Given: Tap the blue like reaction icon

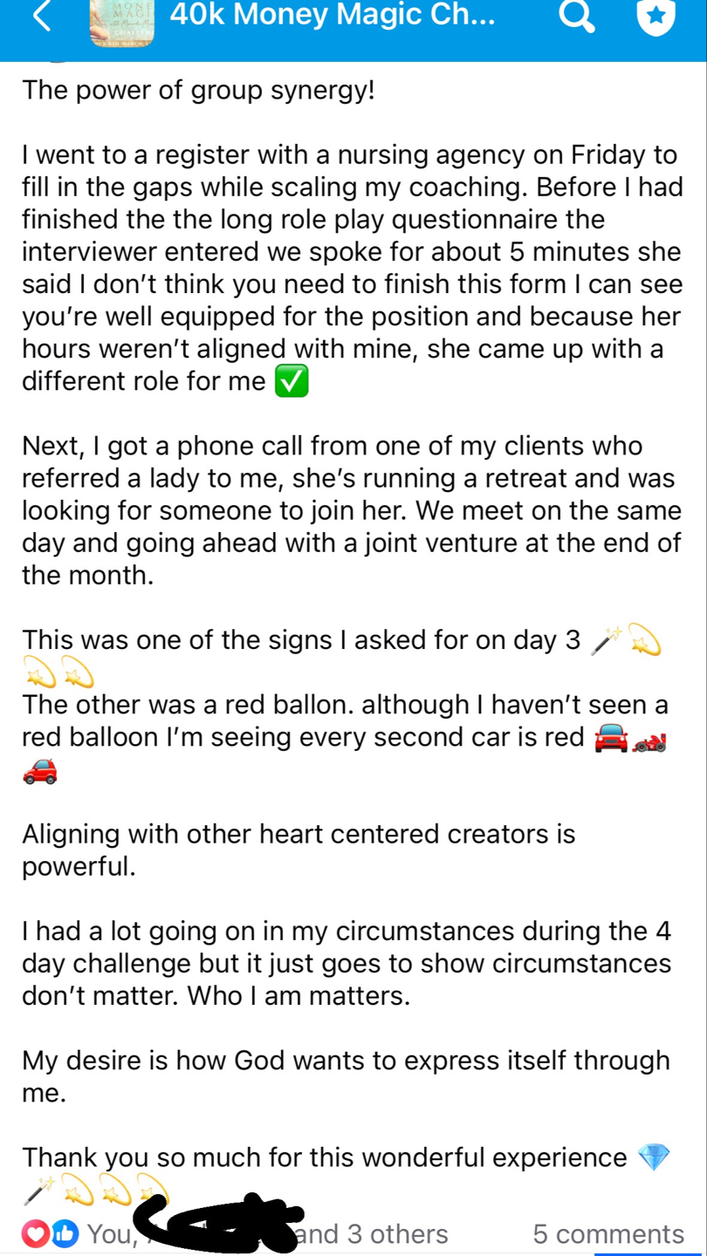Looking at the screenshot, I should coord(65,1233).
